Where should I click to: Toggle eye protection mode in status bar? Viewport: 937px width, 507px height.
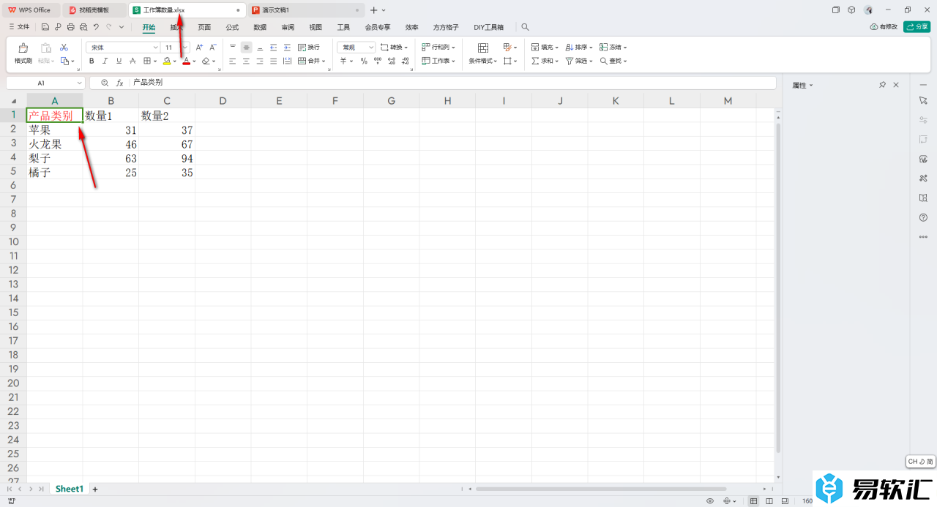point(710,501)
